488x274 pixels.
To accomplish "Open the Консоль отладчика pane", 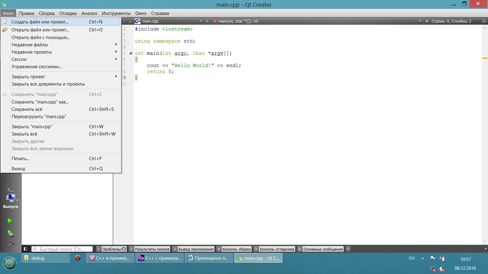I will coord(274,249).
